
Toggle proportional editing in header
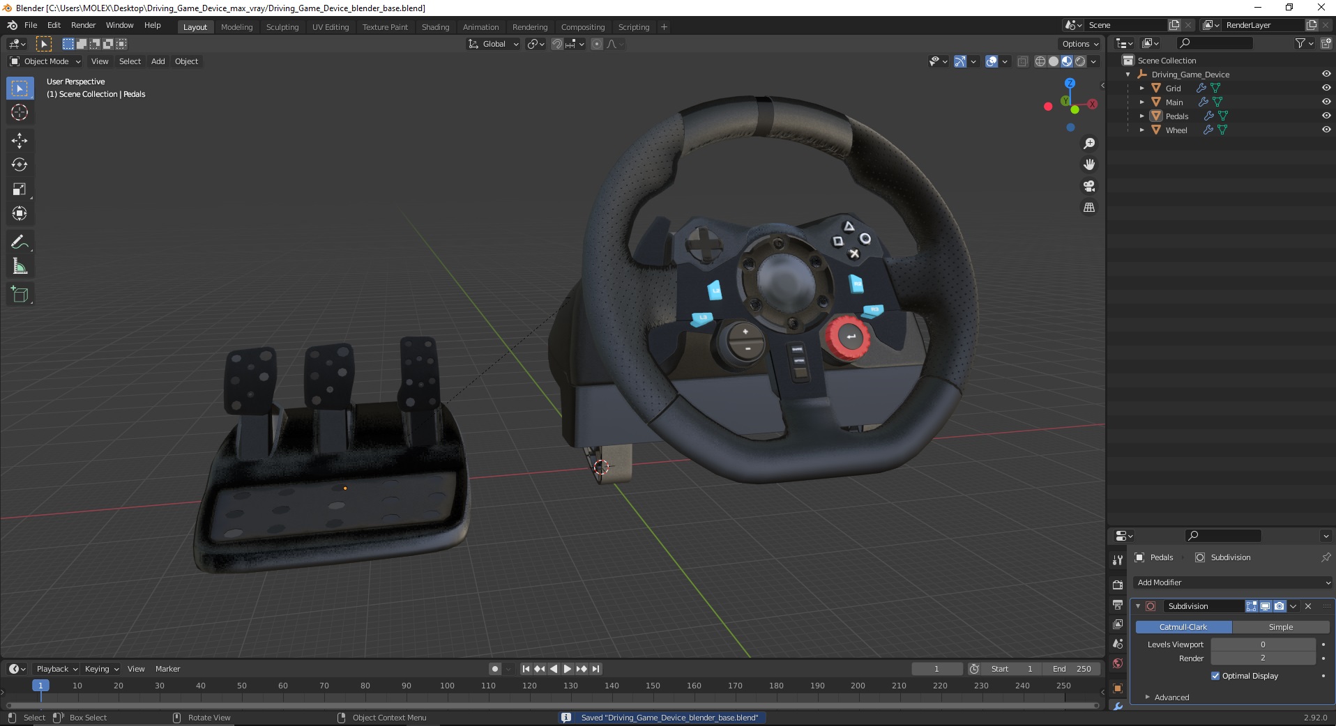(597, 44)
